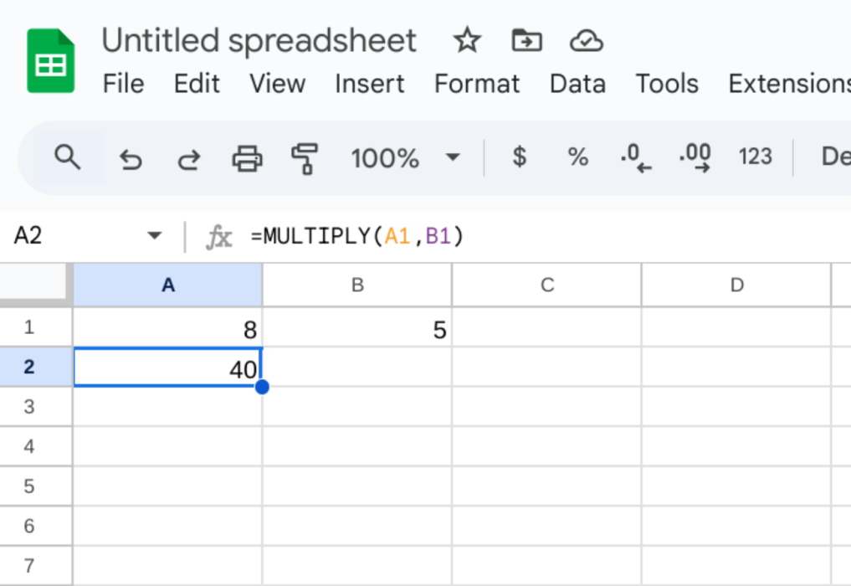Open the search menus magnifier icon
The image size is (851, 586).
point(67,157)
